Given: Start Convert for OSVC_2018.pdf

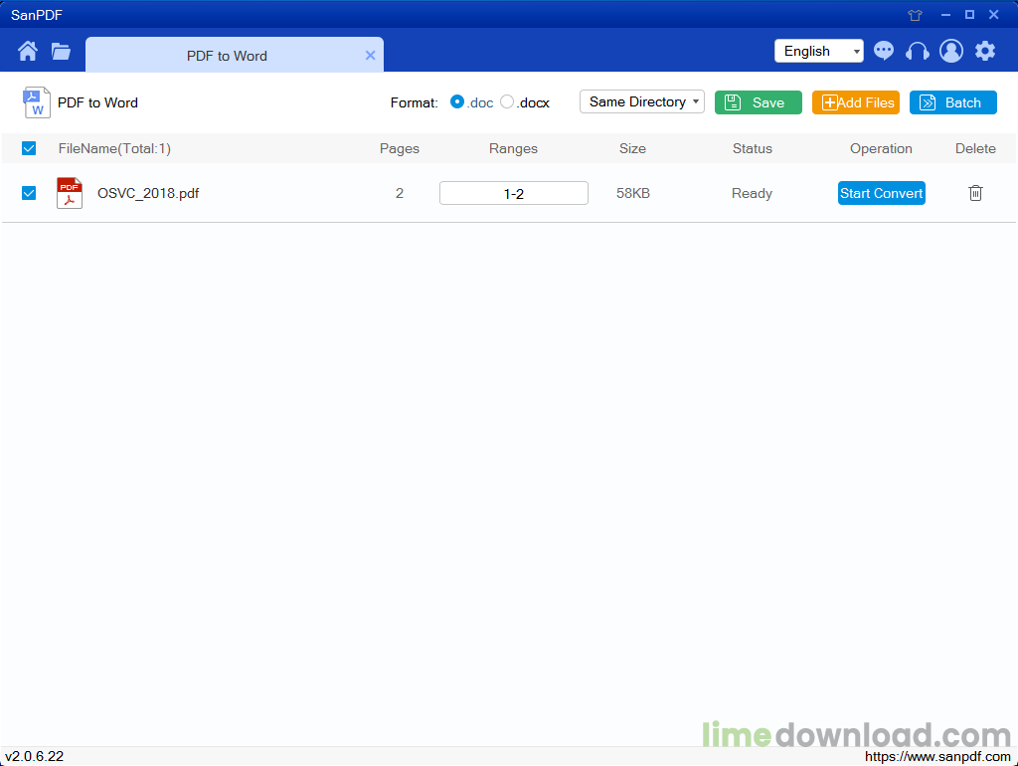Looking at the screenshot, I should tap(881, 193).
